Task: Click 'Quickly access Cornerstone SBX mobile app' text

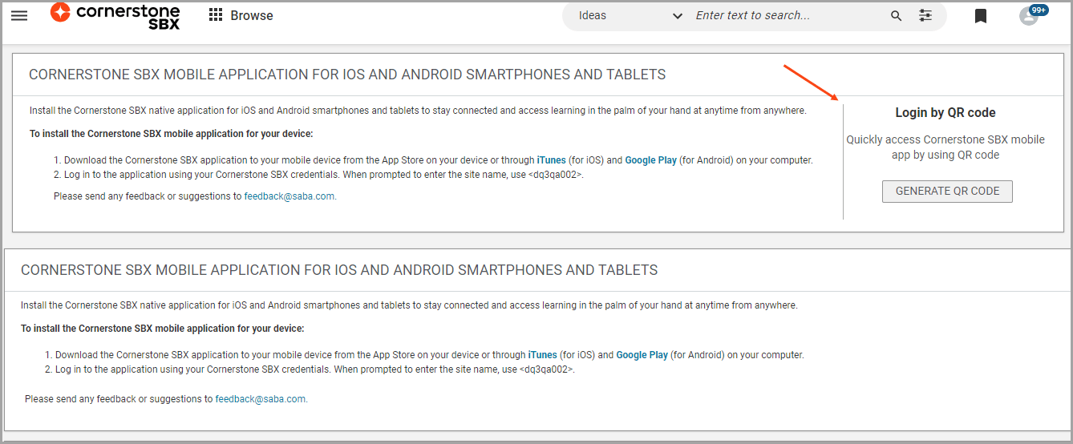Action: (x=945, y=147)
